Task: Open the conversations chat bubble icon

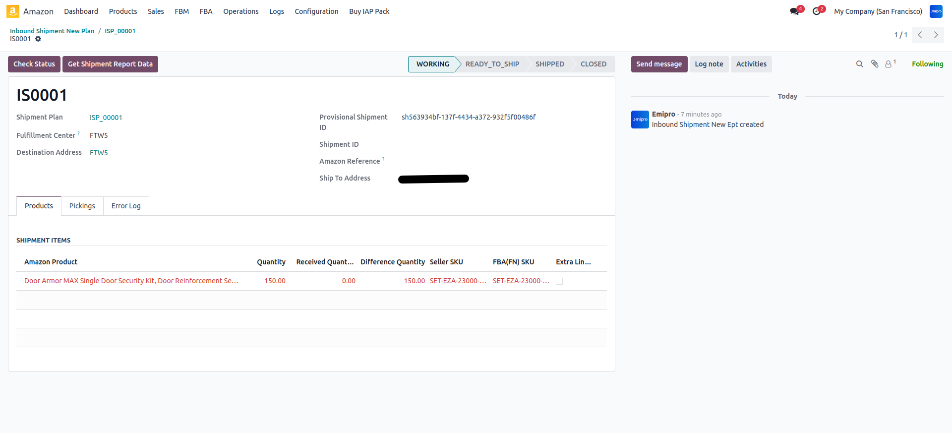Action: [x=794, y=11]
